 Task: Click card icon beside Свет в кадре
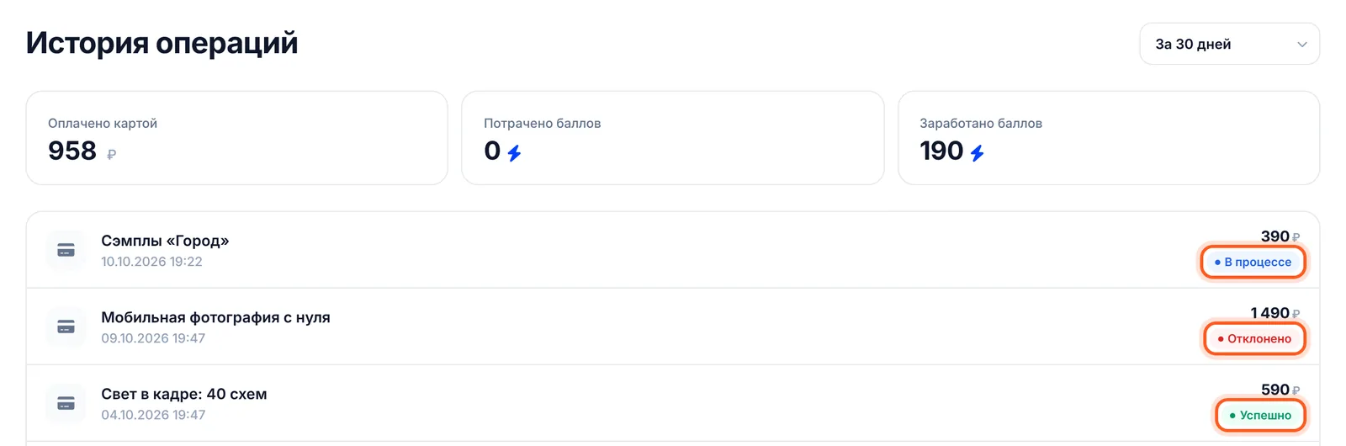[x=66, y=403]
